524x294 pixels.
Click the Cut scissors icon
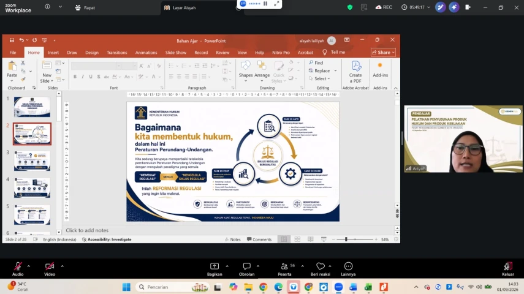23,63
